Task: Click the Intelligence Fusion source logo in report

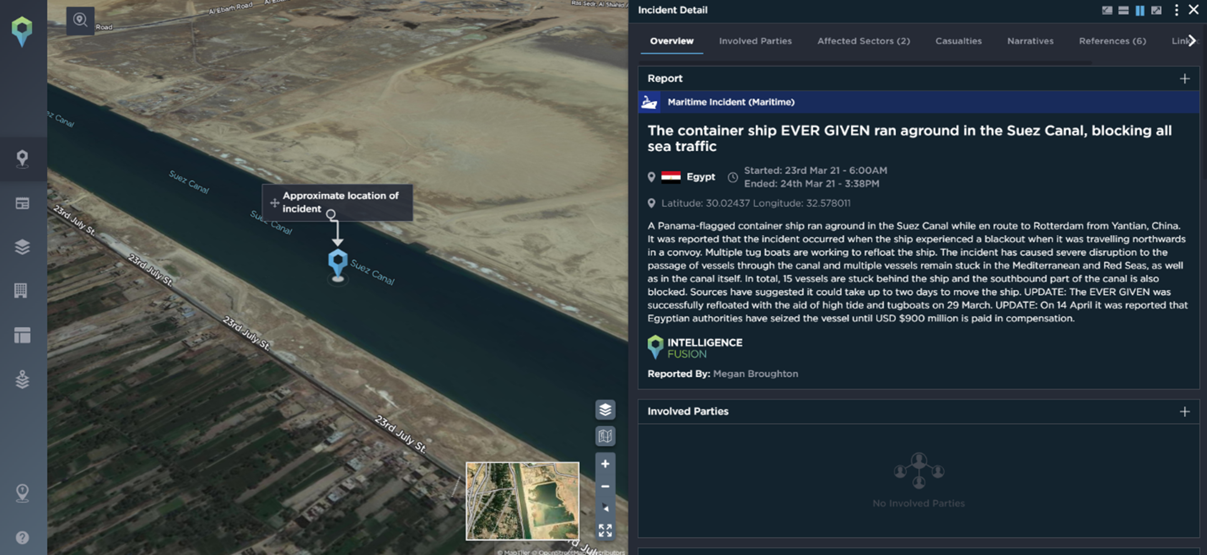Action: (x=695, y=348)
